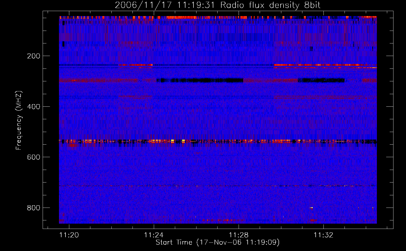Screen dimensions: 406x251
Task: Click the 11:24 time tick label
Action: point(154,235)
